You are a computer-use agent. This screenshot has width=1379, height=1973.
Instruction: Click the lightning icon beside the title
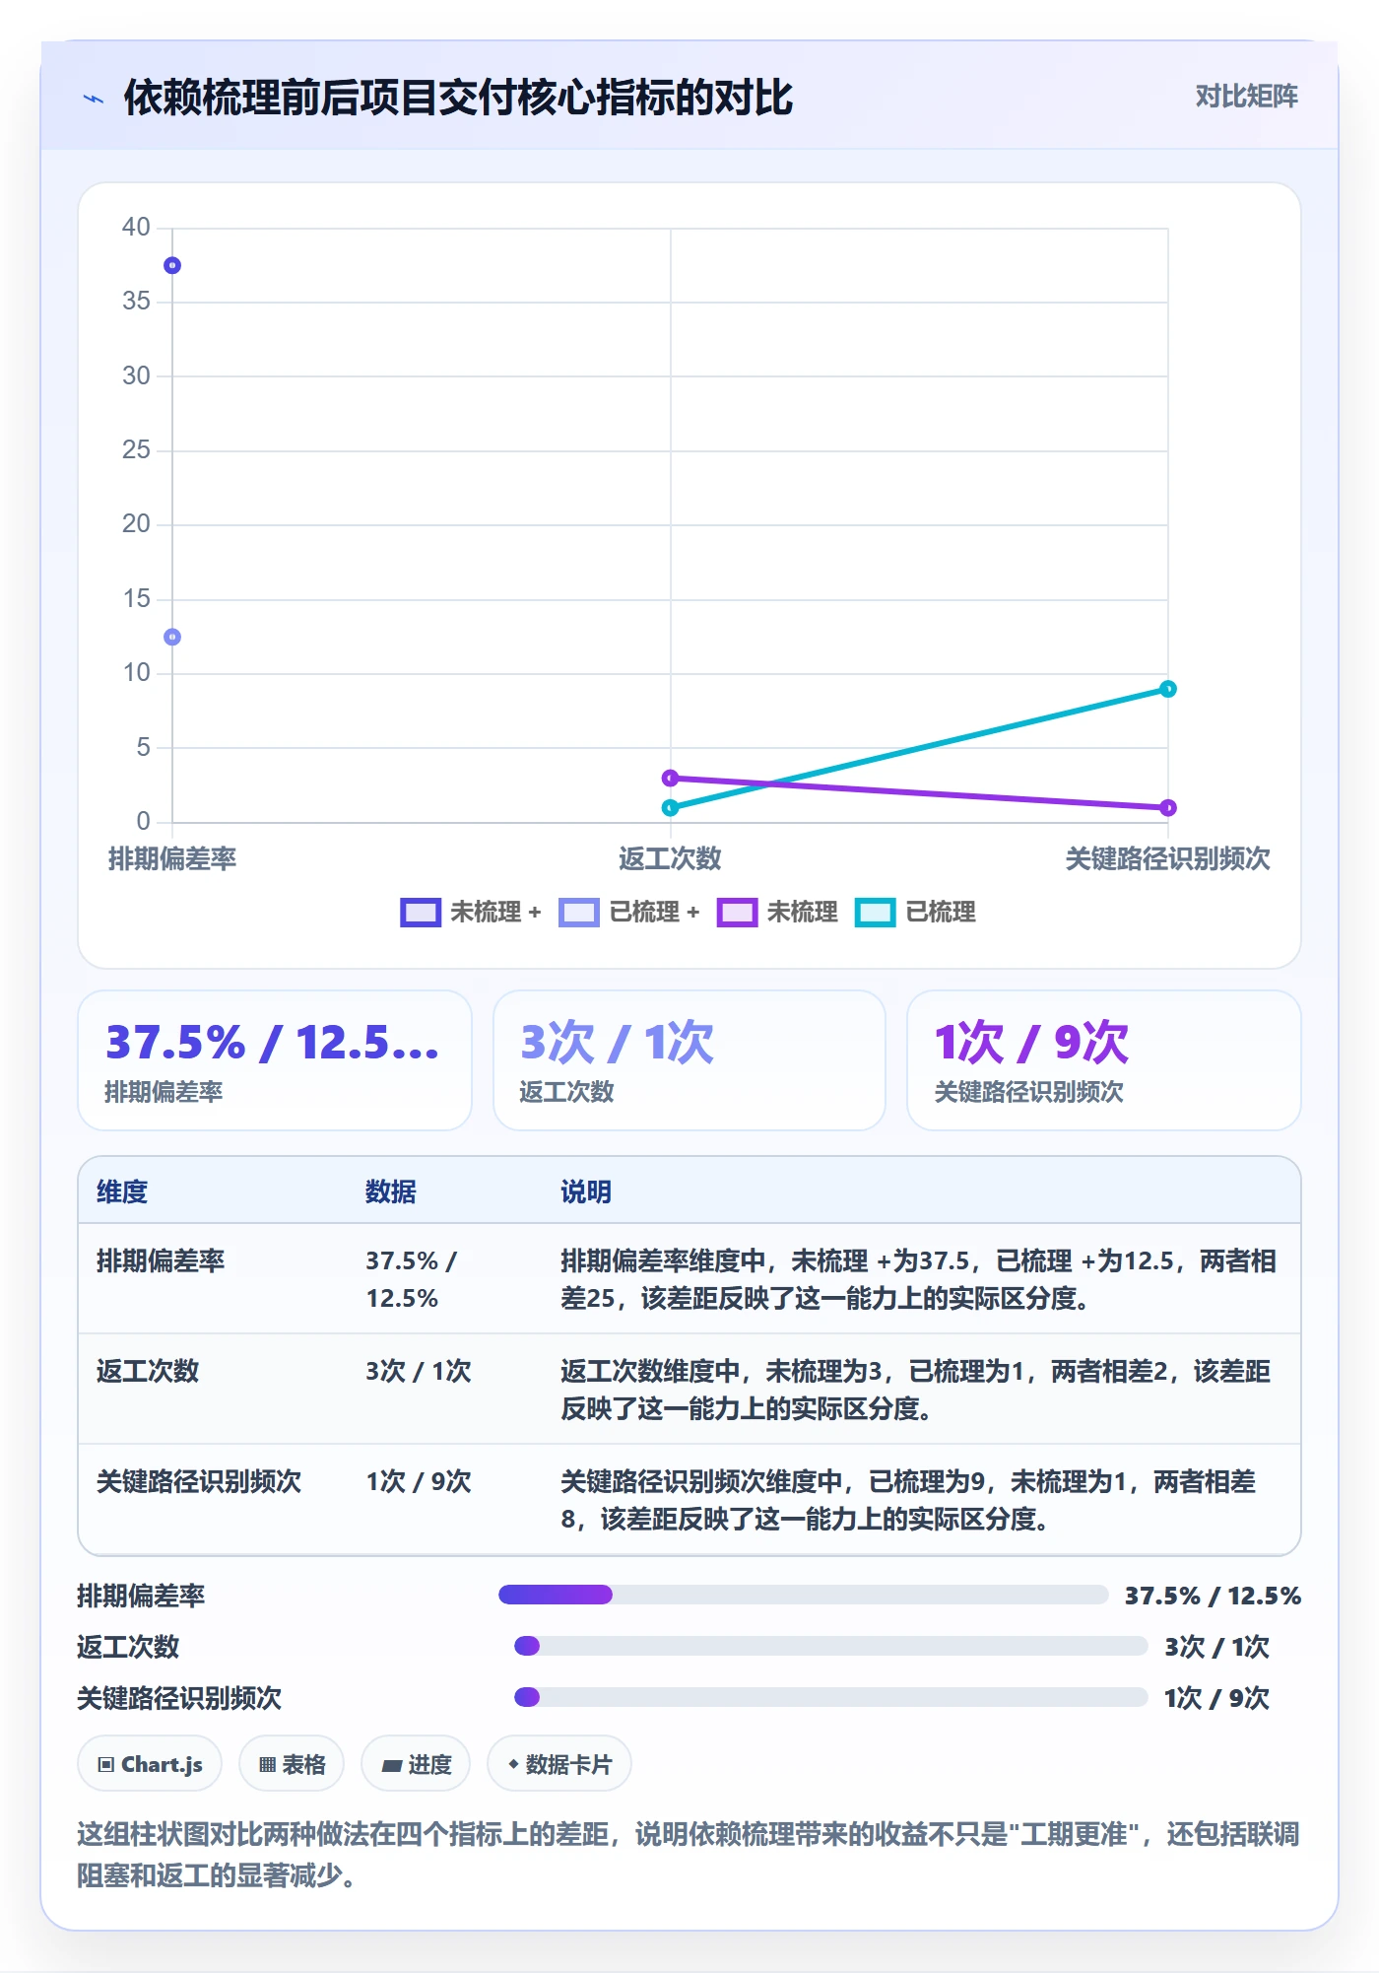(x=94, y=99)
